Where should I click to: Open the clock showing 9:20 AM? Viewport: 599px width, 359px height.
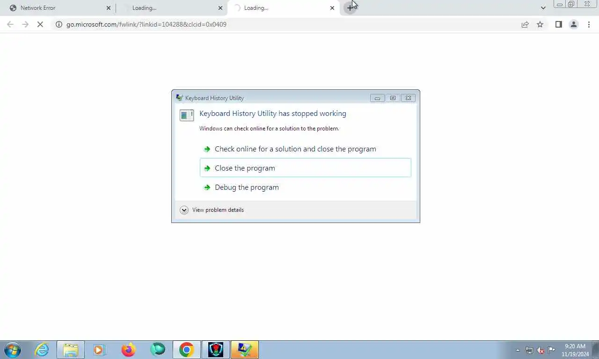(x=575, y=350)
